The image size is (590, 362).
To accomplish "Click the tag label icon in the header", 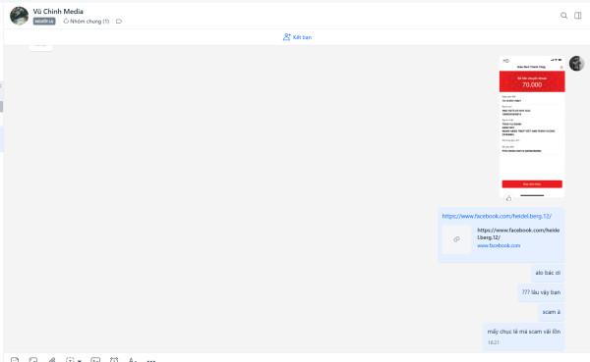I will [x=119, y=22].
